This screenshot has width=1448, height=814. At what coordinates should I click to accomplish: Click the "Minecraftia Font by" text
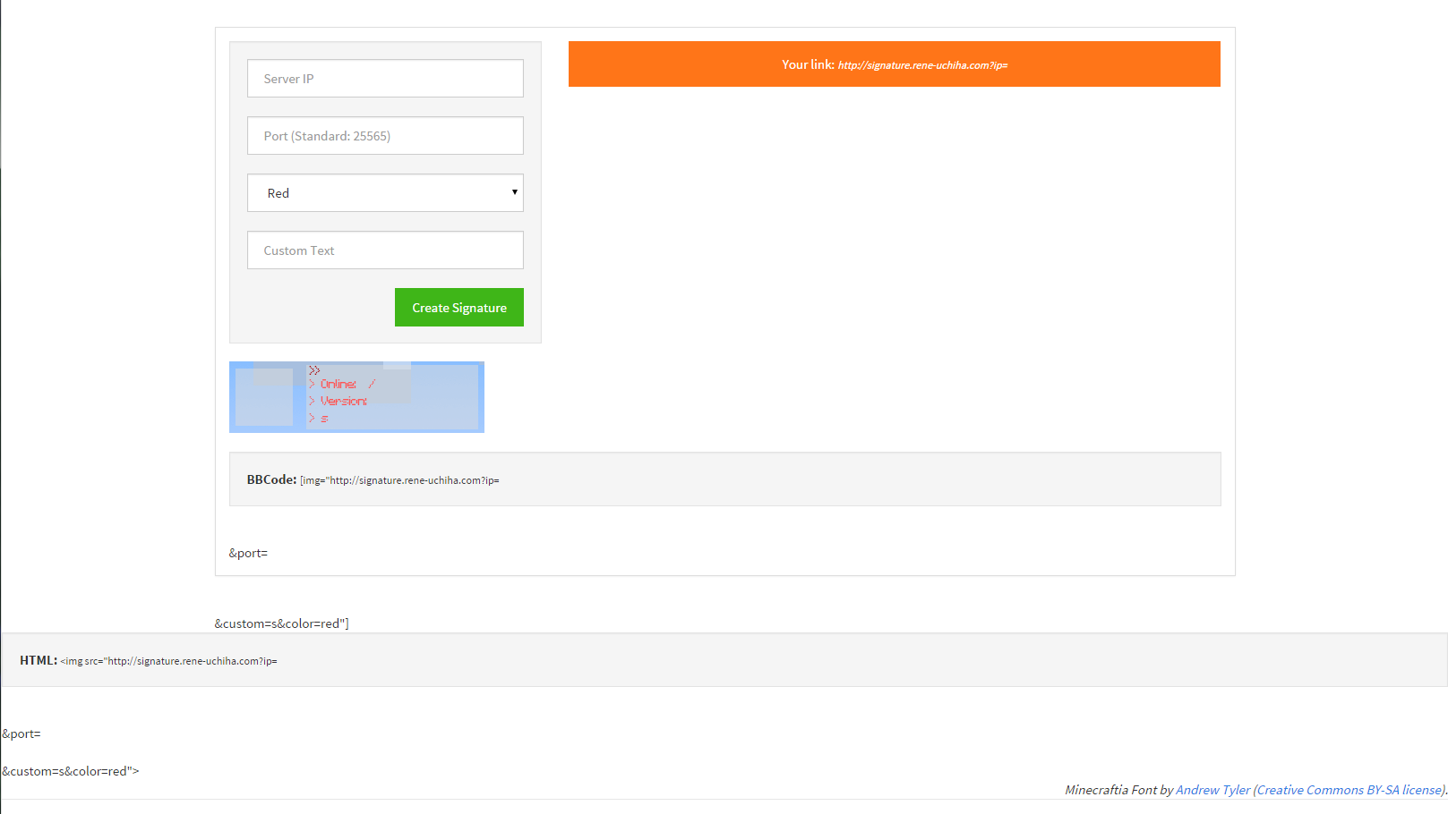point(1118,790)
